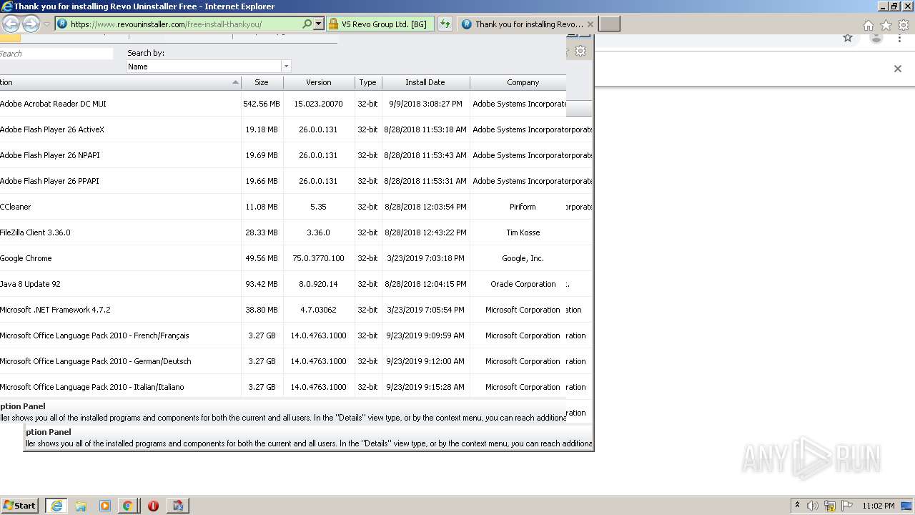
Task: Click the sort arrow on the first column header
Action: click(x=235, y=82)
